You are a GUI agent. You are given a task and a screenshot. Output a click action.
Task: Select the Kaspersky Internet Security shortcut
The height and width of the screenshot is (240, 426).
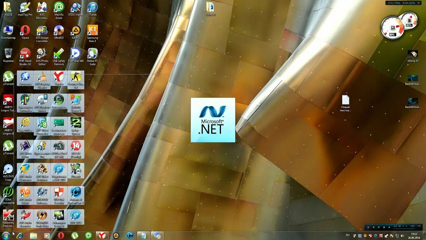pyautogui.click(x=8, y=219)
